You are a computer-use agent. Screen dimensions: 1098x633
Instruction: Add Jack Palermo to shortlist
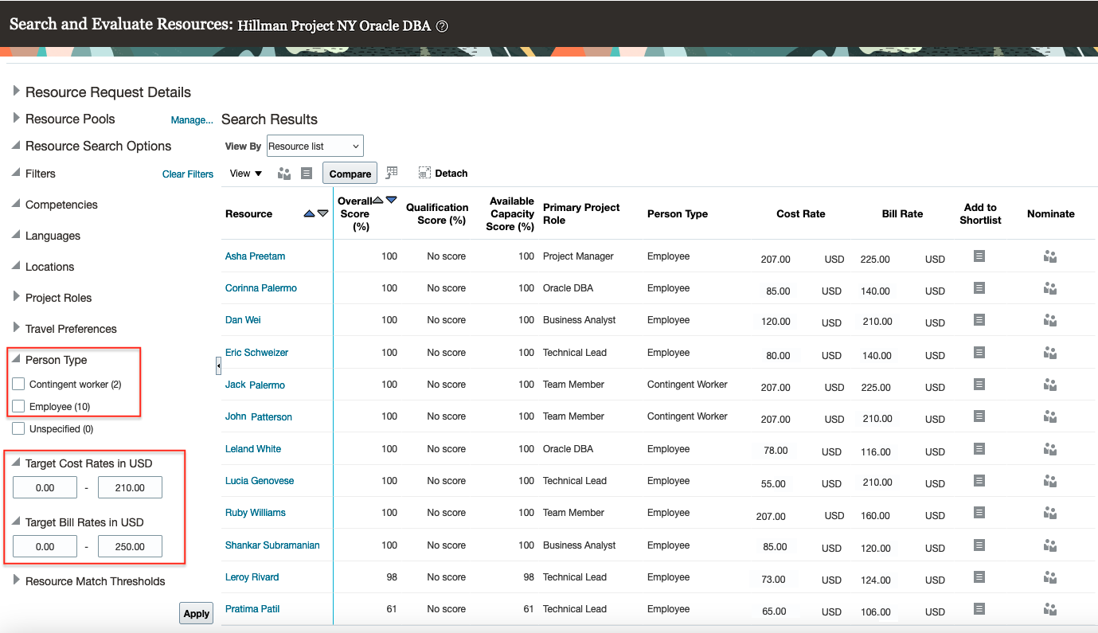pyautogui.click(x=979, y=384)
